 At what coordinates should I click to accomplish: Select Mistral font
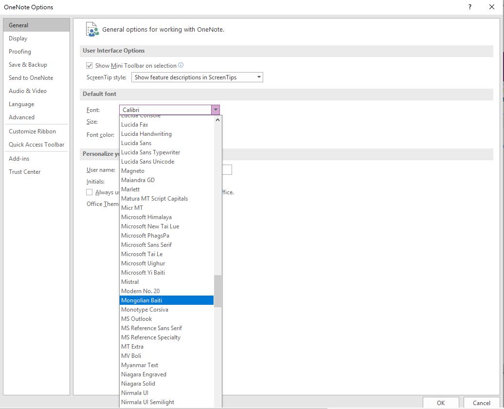tap(166, 282)
